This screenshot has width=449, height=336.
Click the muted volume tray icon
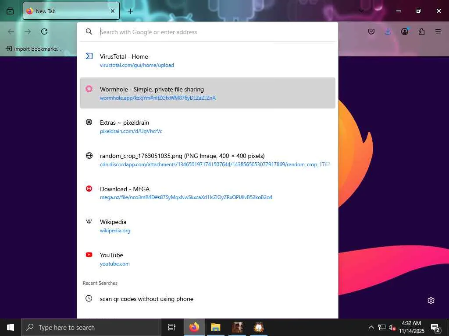392,327
